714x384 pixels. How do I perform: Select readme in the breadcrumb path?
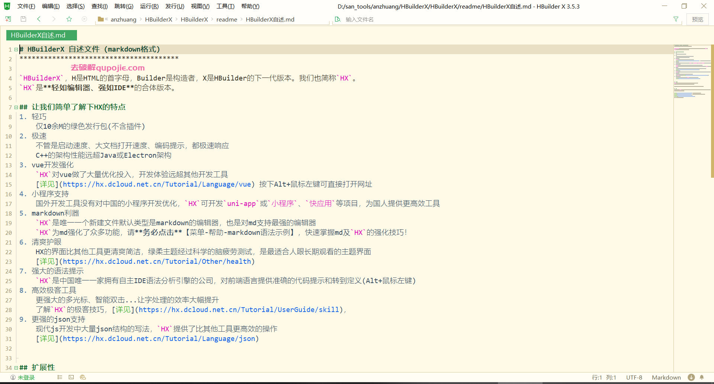click(227, 19)
